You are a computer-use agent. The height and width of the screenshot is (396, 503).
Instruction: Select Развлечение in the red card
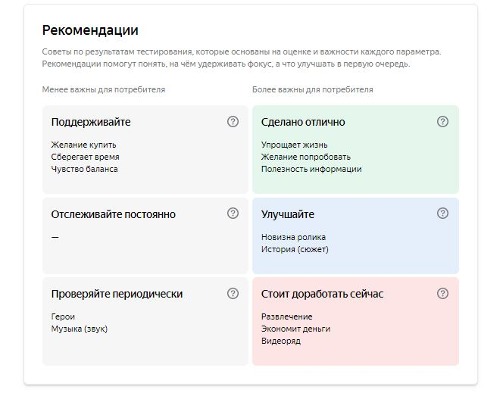point(286,316)
